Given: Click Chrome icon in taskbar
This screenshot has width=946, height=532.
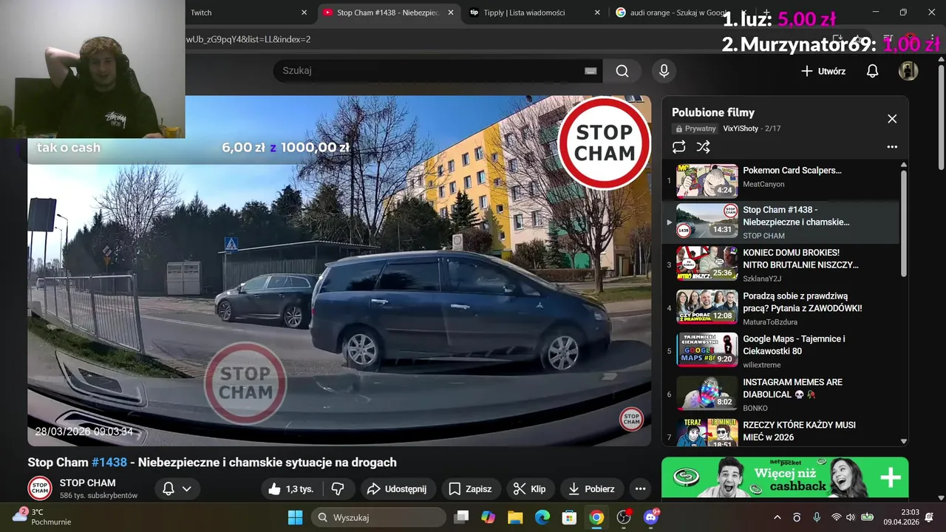Looking at the screenshot, I should click(596, 517).
